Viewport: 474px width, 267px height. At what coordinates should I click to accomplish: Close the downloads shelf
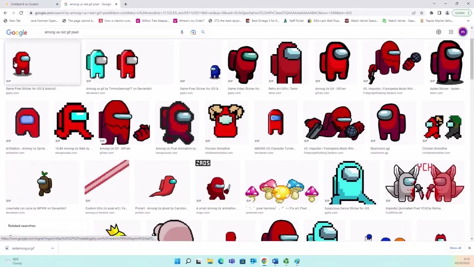pyautogui.click(x=469, y=248)
